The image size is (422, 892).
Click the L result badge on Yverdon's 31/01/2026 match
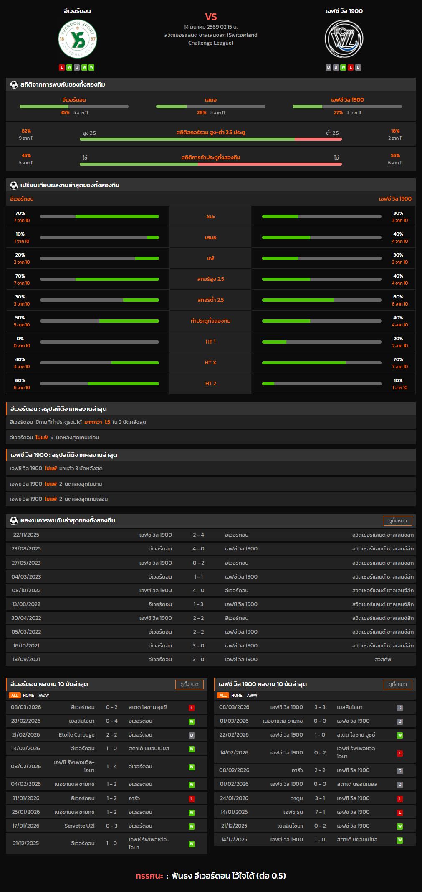click(192, 799)
